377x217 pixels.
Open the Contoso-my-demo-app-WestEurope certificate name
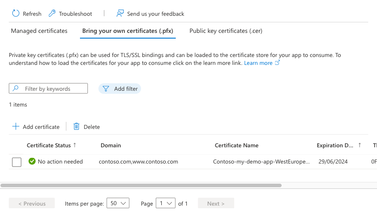(261, 161)
